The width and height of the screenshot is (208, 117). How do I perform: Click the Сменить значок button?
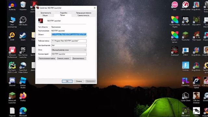coord(64,58)
